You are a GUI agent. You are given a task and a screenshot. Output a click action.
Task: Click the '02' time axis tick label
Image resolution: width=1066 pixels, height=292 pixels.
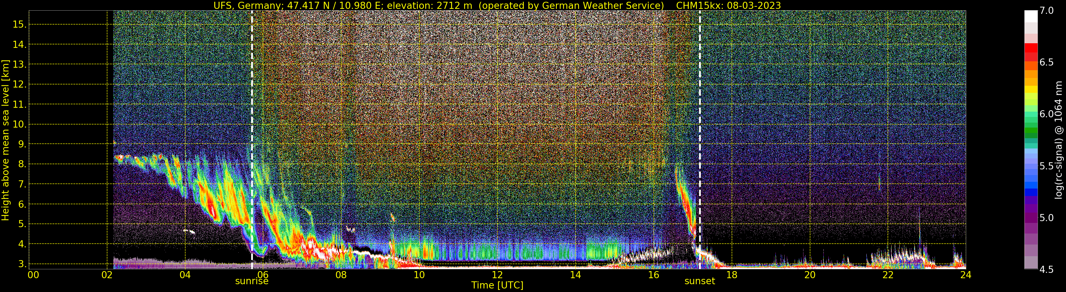tap(107, 275)
